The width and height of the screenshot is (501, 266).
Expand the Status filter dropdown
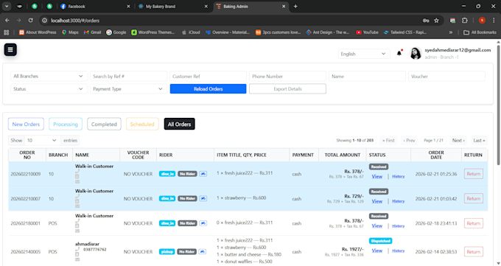[x=49, y=89]
